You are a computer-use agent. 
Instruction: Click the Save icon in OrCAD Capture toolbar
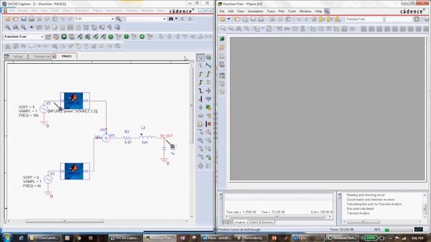(x=24, y=19)
